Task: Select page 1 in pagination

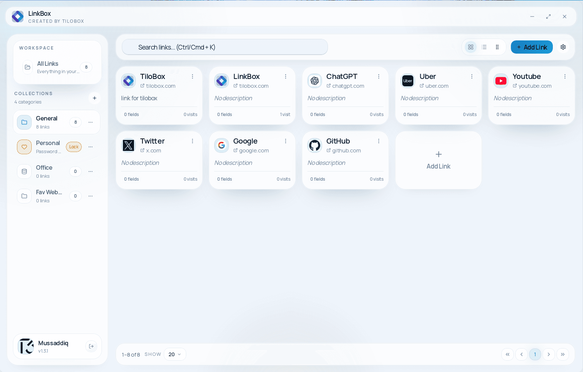Action: click(535, 354)
